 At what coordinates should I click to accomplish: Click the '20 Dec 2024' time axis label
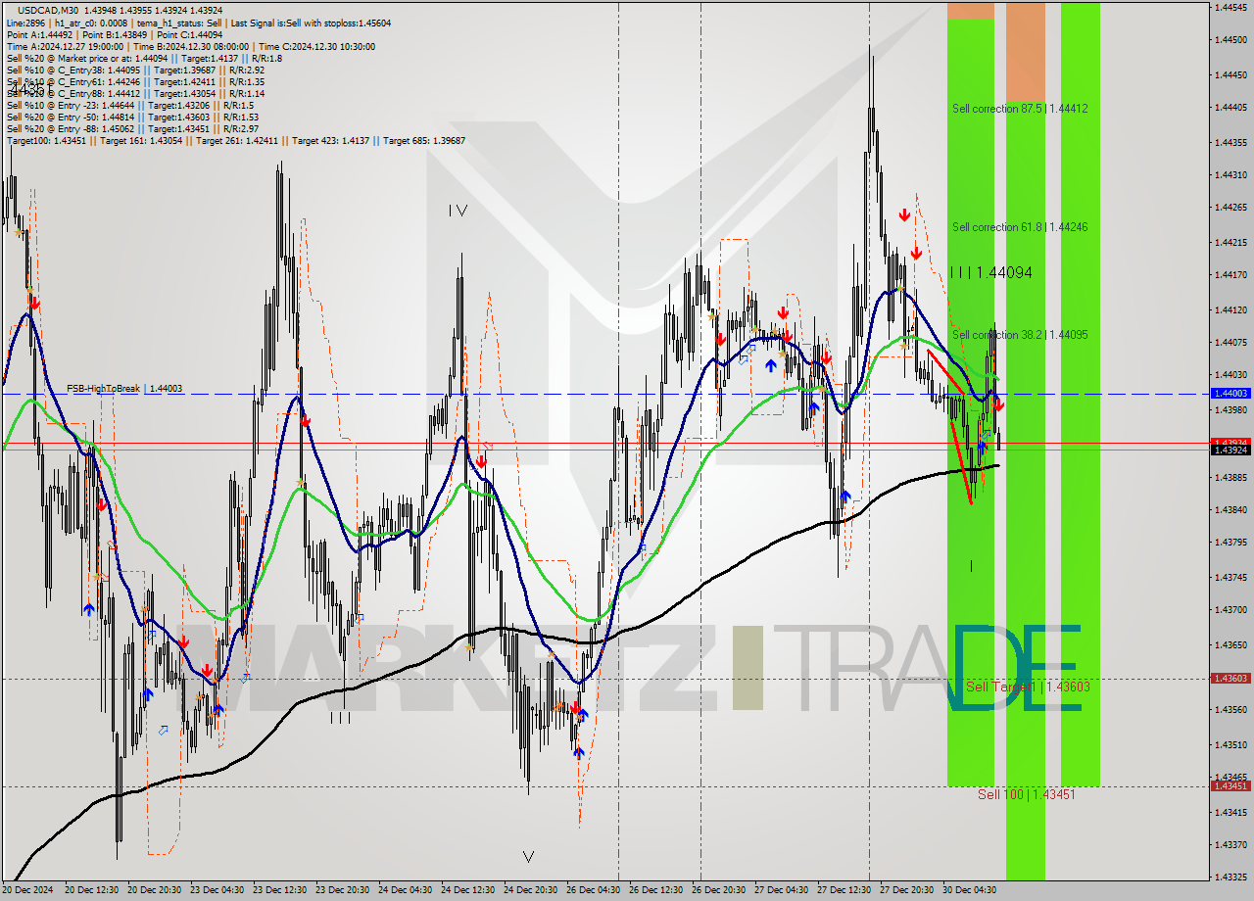tap(29, 889)
